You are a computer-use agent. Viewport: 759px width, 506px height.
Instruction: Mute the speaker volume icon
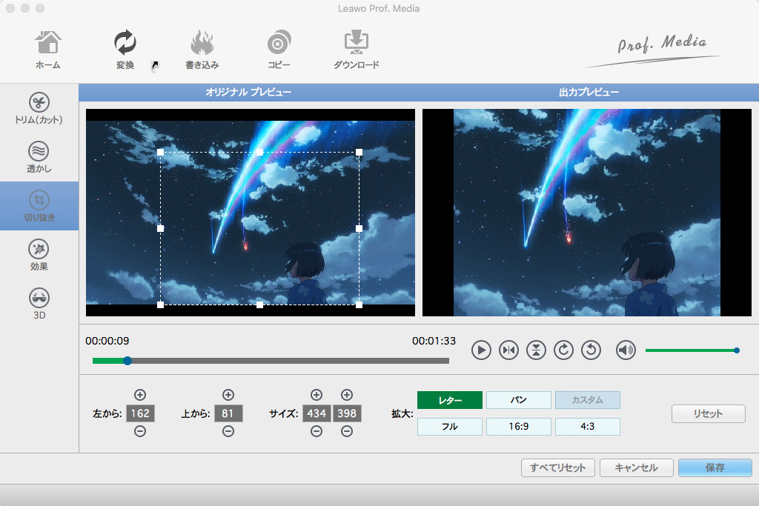pos(626,350)
